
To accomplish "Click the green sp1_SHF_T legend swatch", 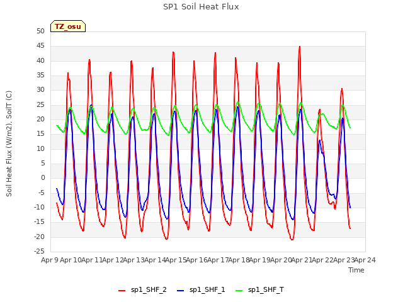I will [239, 291].
